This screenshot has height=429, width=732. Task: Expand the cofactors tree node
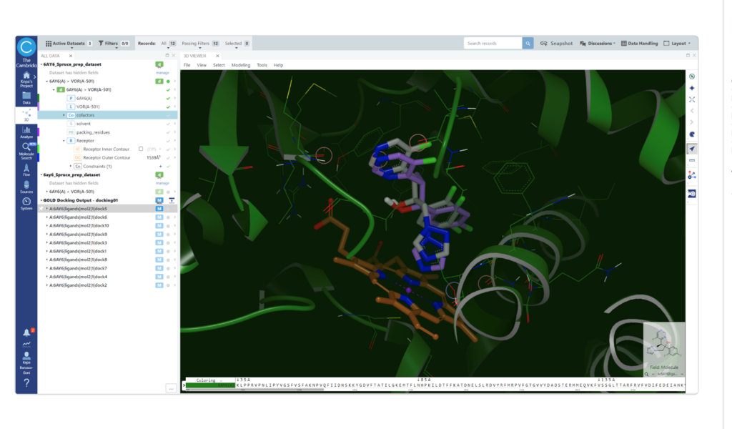pyautogui.click(x=62, y=115)
